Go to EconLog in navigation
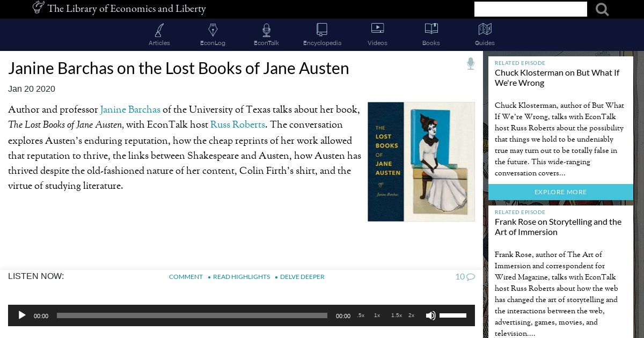This screenshot has height=338, width=644. tap(213, 43)
